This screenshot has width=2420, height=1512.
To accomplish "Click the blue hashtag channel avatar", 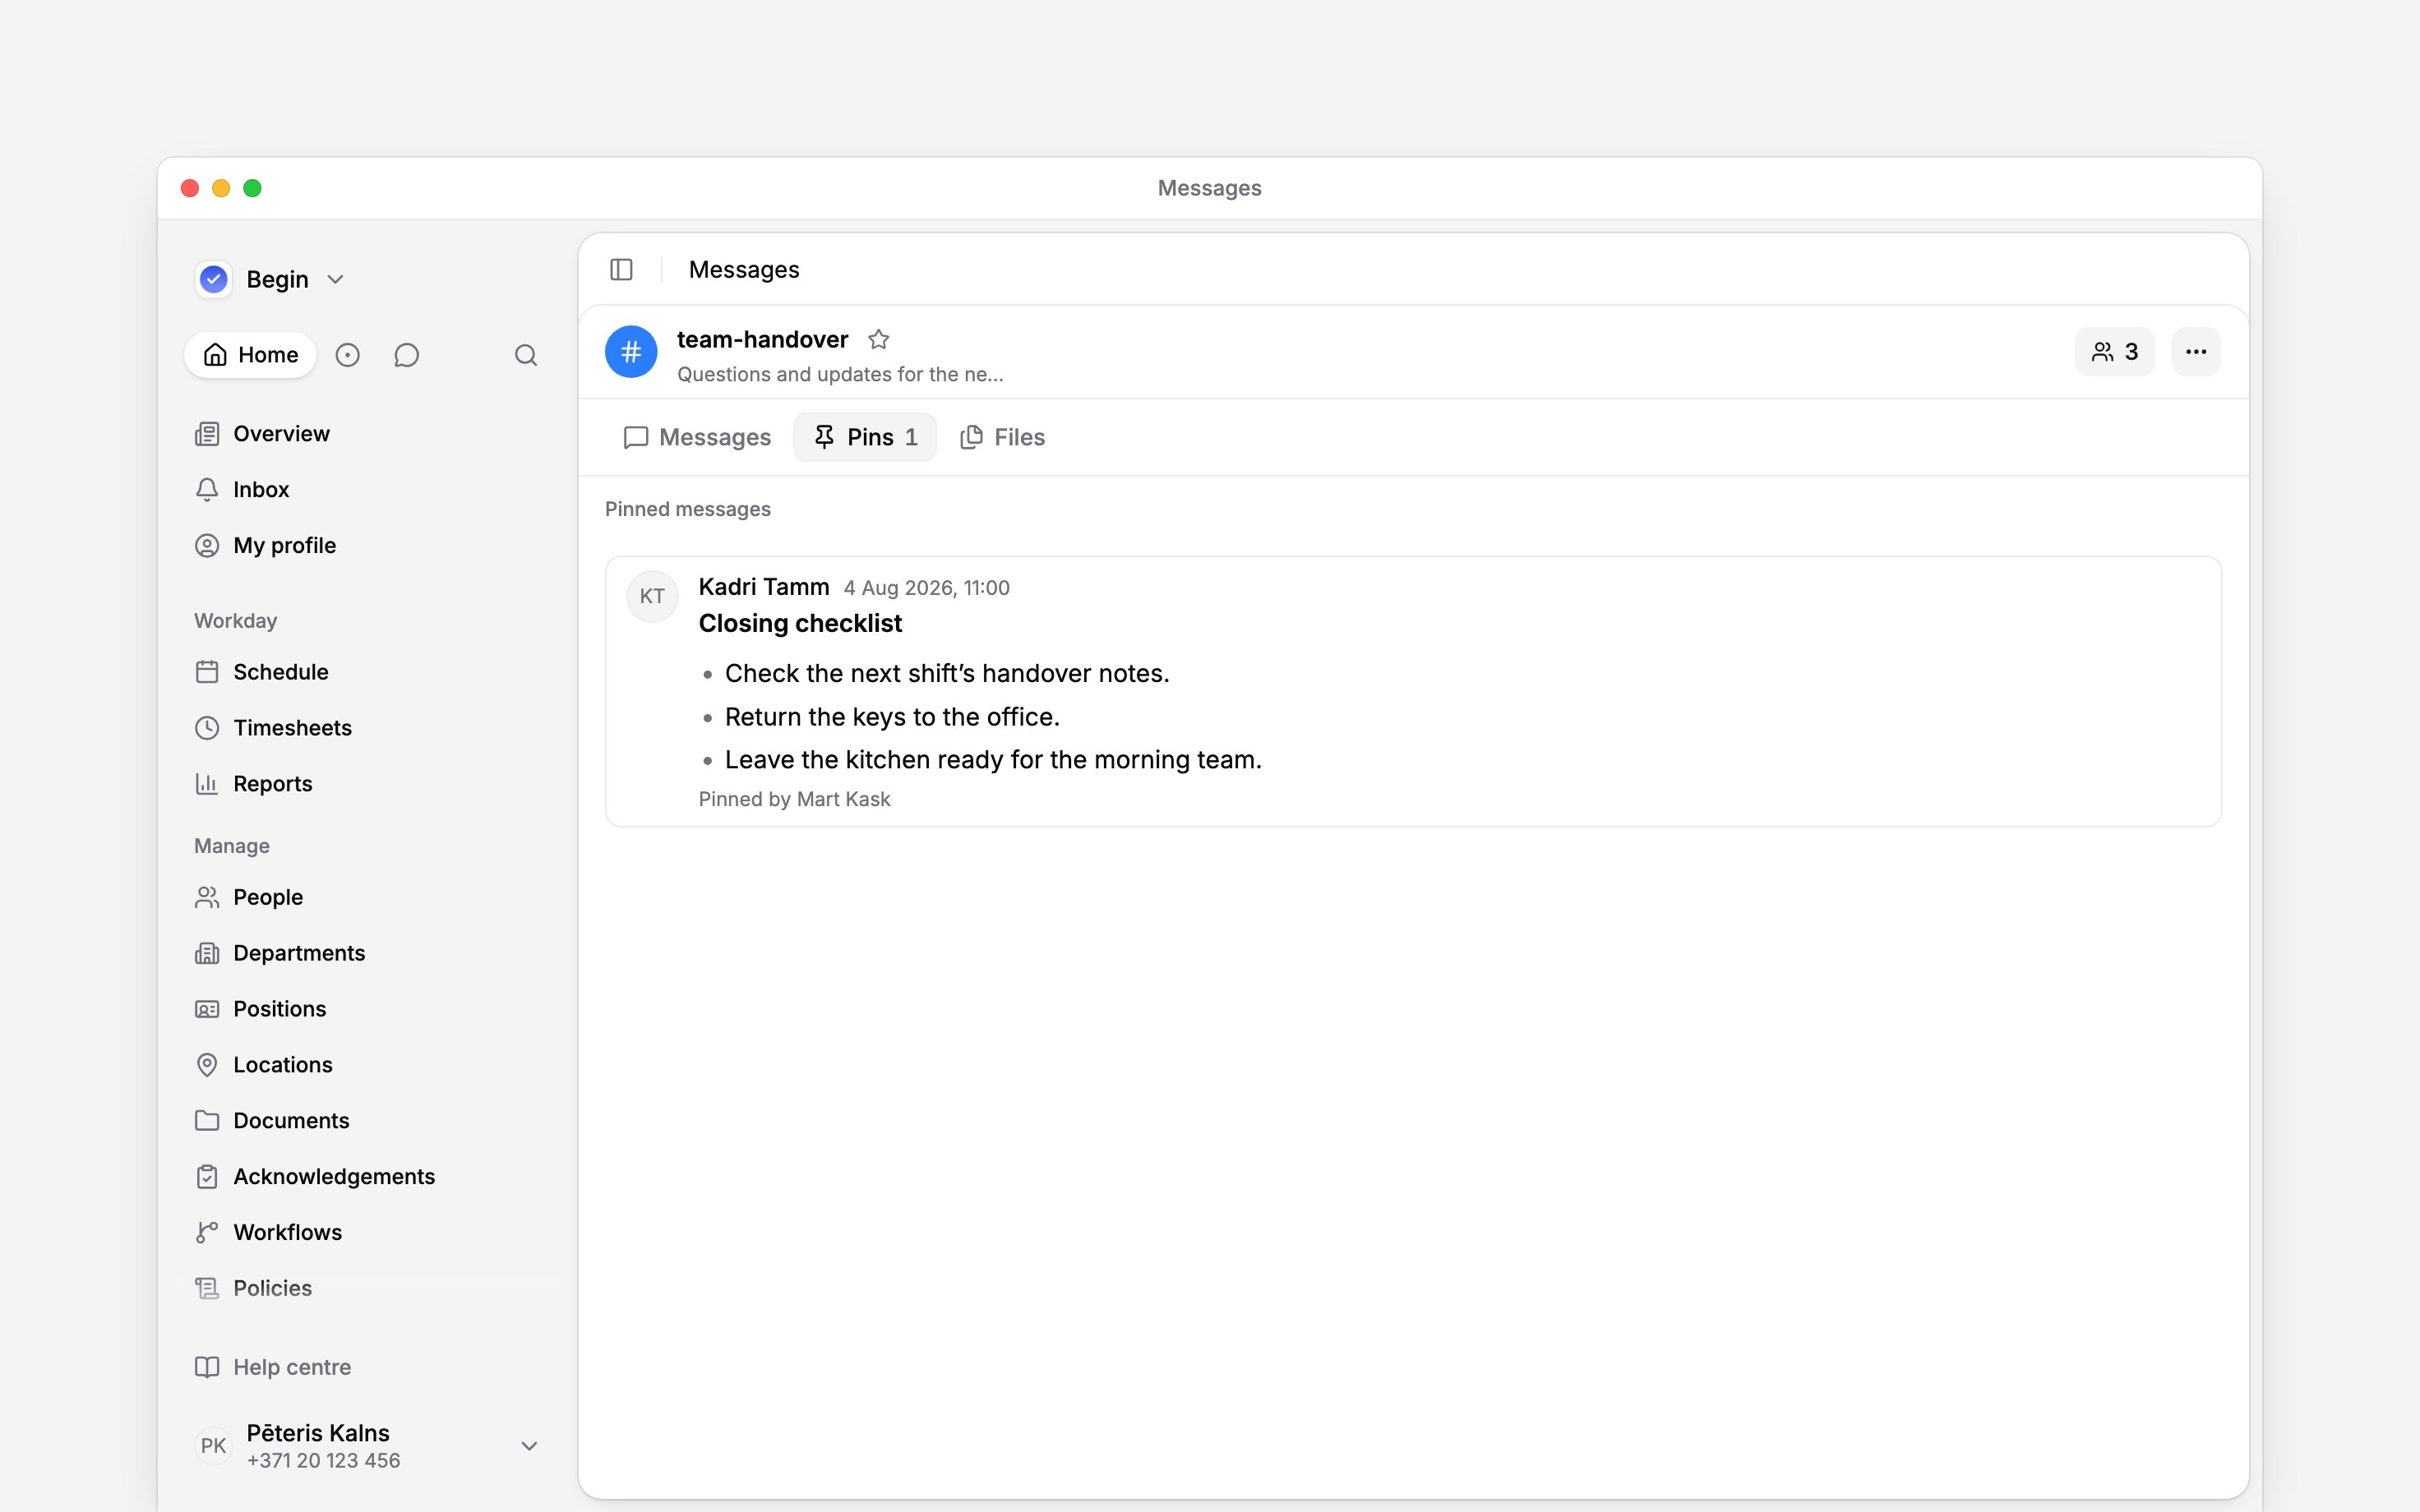I will pos(631,352).
